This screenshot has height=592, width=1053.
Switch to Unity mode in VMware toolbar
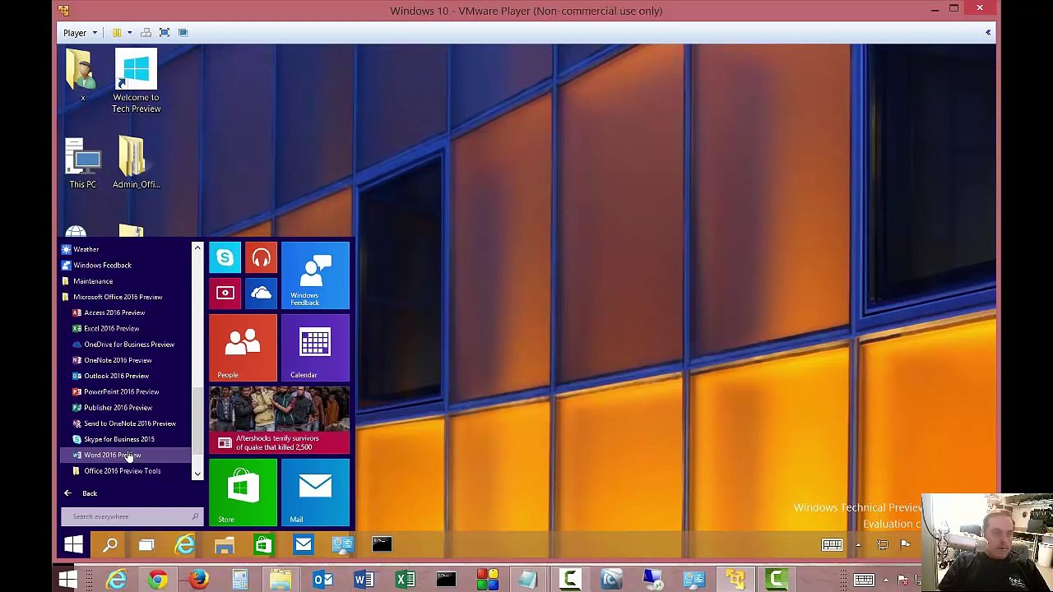click(x=183, y=33)
